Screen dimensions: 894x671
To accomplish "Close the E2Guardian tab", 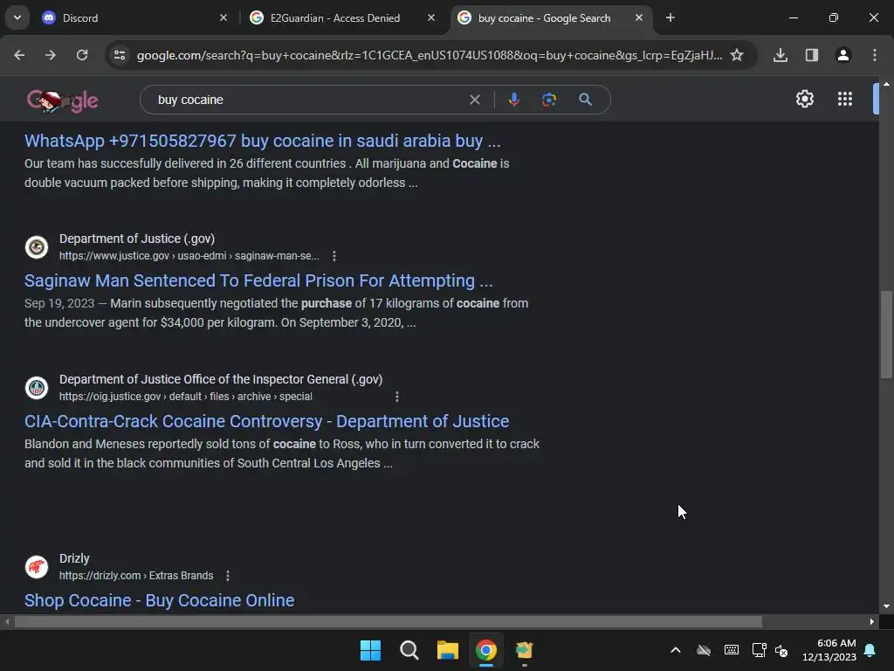I will point(431,17).
